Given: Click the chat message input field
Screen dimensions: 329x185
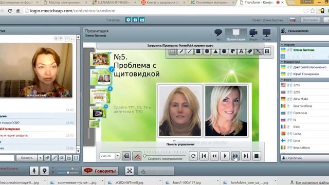Looking at the screenshot, I should coord(7,158).
